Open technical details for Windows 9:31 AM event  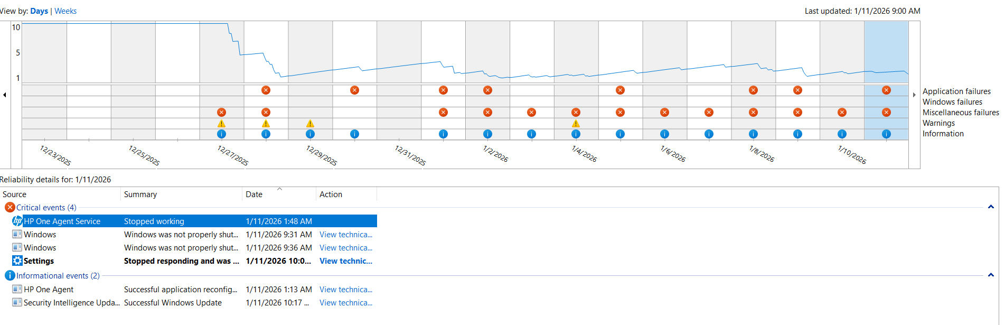[346, 234]
